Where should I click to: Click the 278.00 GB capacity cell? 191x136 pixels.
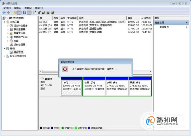133,25
